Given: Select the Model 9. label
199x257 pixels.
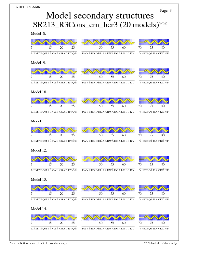Looking at the screenshot, I should click(38, 63).
